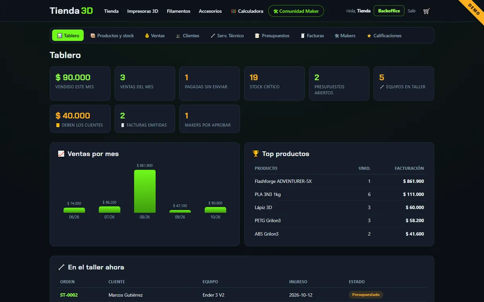Open the Serv. Técnico tab

tap(227, 35)
